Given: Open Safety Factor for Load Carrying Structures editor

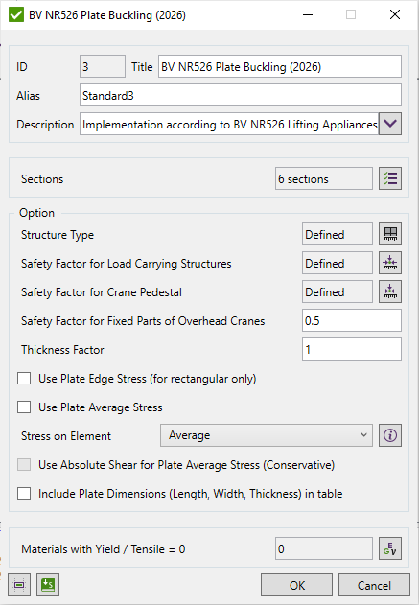Looking at the screenshot, I should pos(390,263).
